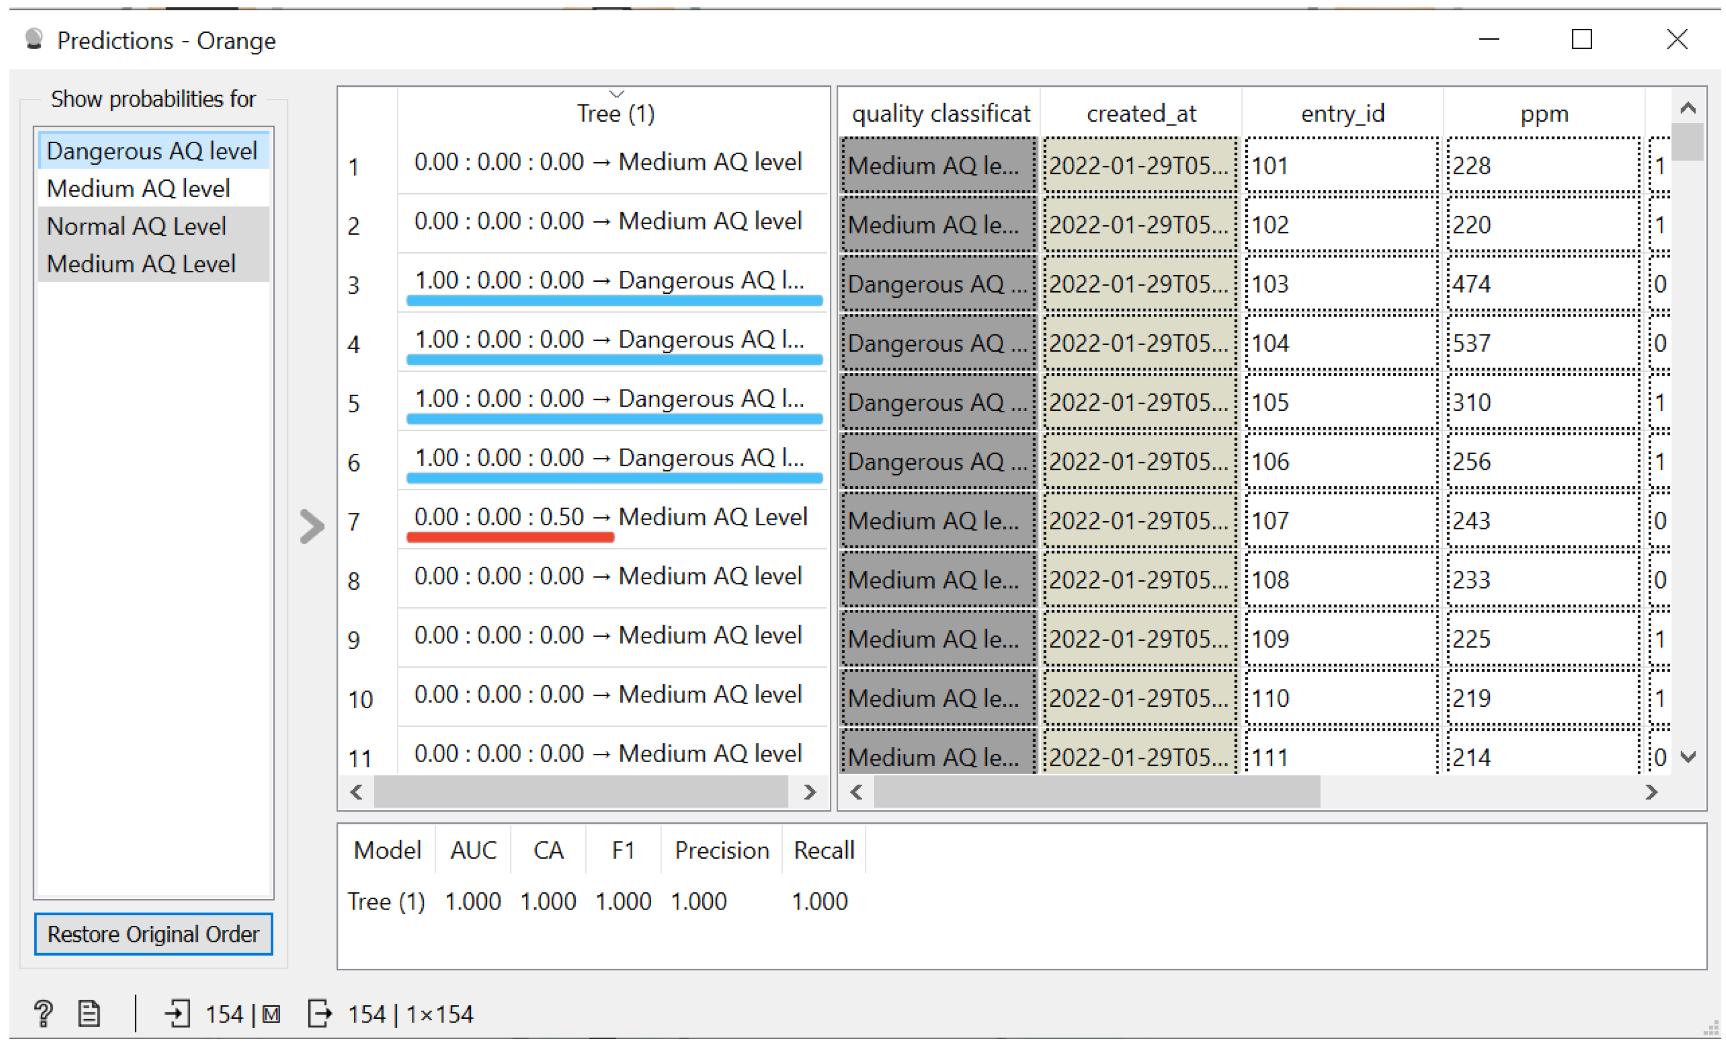1726x1046 pixels.
Task: Click the entry_id column header
Action: tap(1341, 113)
